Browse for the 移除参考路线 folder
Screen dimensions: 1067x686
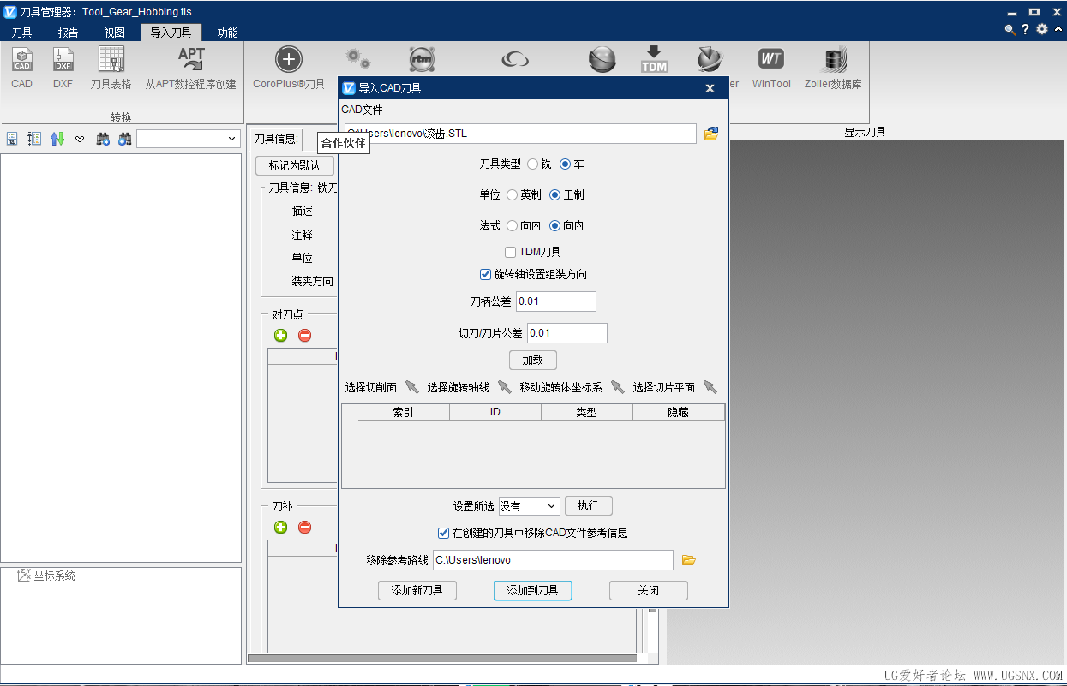[688, 560]
